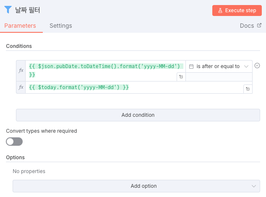Click the node title '날짜 필터'
This screenshot has width=266, height=197.
click(x=31, y=10)
